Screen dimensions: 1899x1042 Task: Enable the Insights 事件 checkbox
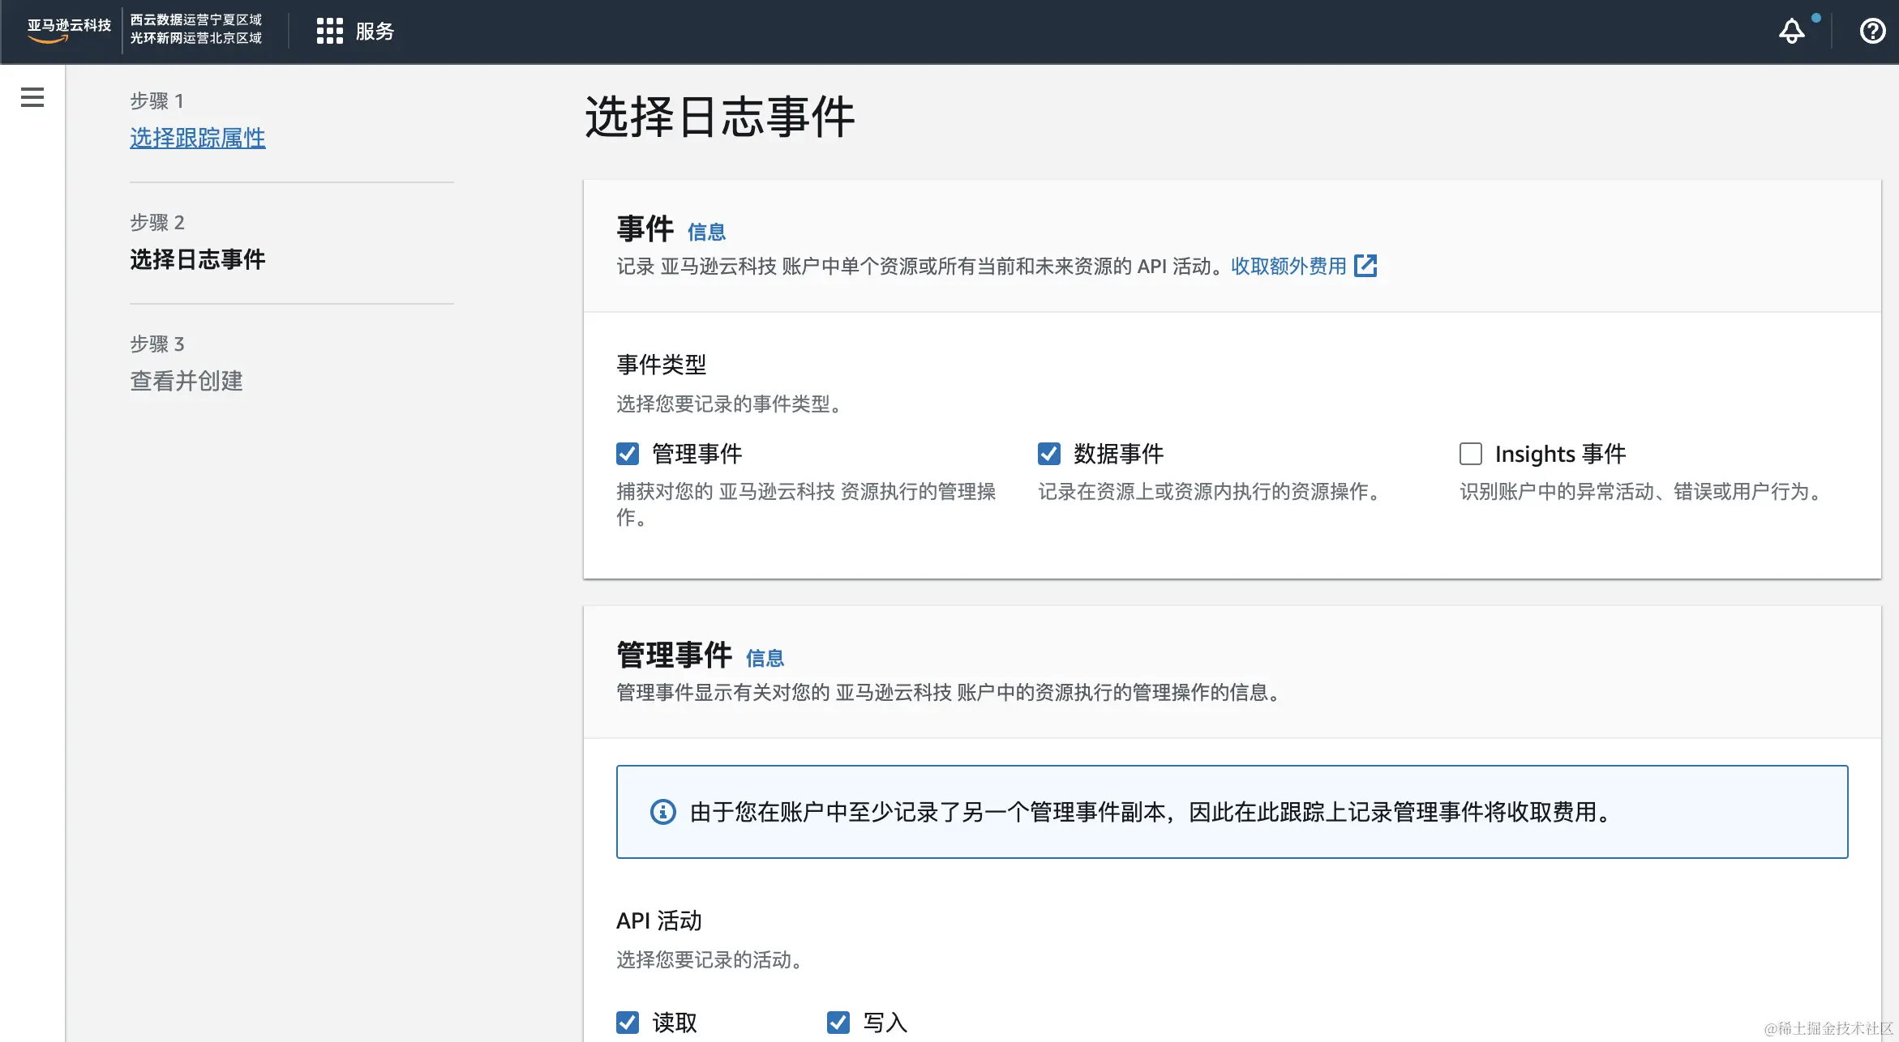click(x=1471, y=454)
